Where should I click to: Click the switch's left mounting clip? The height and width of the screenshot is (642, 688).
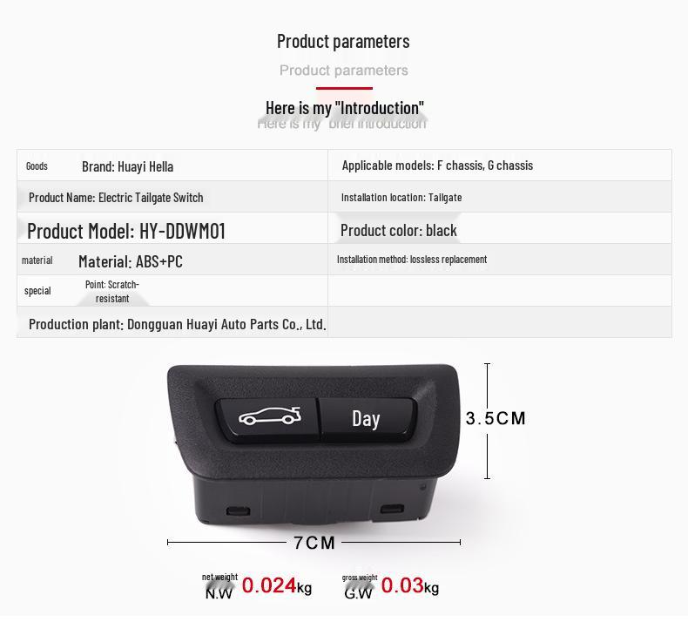coord(238,510)
